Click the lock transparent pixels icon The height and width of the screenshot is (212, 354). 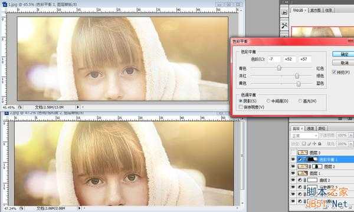[x=304, y=144]
